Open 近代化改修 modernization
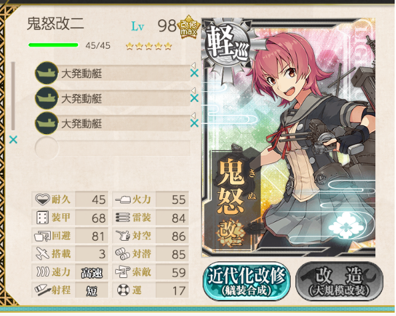The image size is (396, 316). 247,281
